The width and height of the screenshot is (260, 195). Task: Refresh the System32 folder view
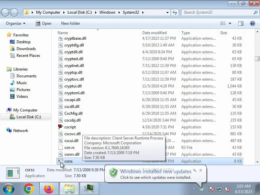175,12
